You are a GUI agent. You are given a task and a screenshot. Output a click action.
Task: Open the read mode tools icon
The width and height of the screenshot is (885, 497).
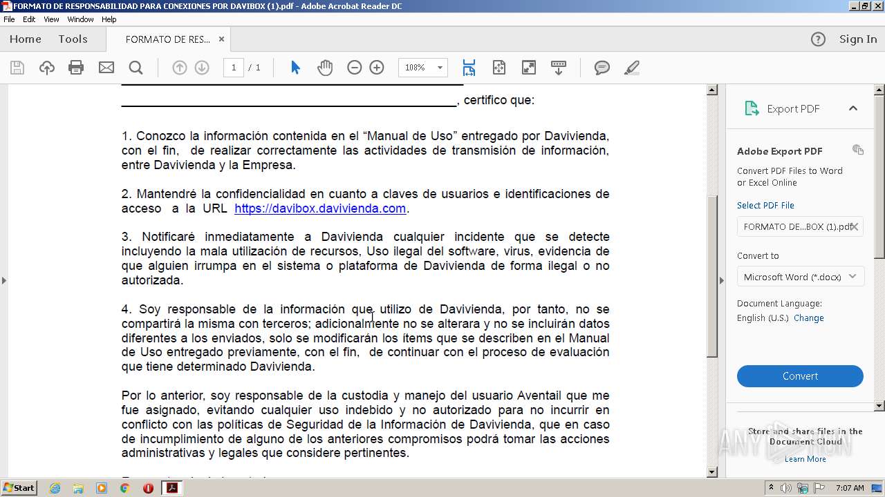(558, 68)
